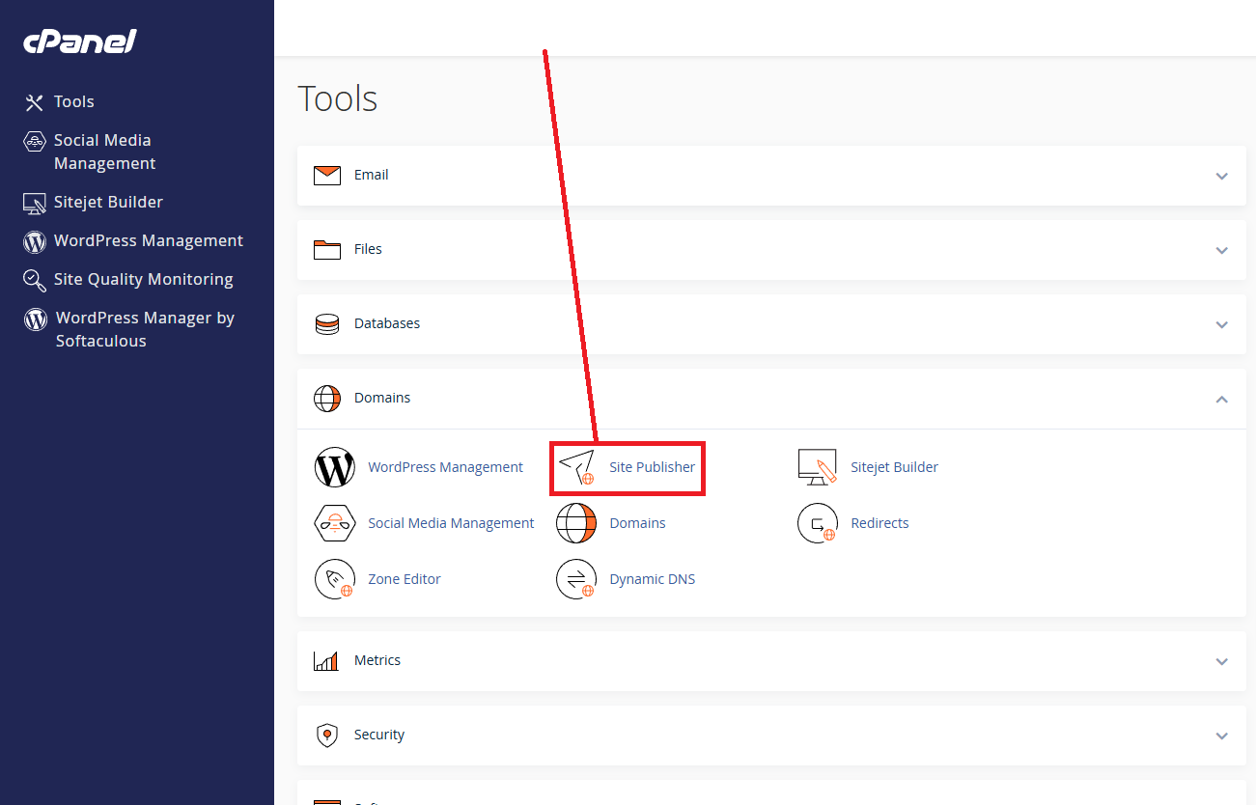This screenshot has height=805, width=1256.
Task: Open the Sitejet Builder link in Domains
Action: [x=894, y=467]
